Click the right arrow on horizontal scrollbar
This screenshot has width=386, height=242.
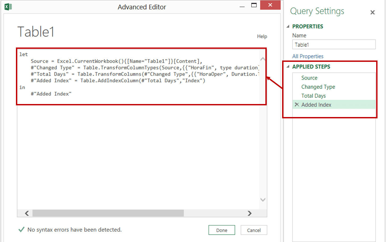pyautogui.click(x=249, y=213)
